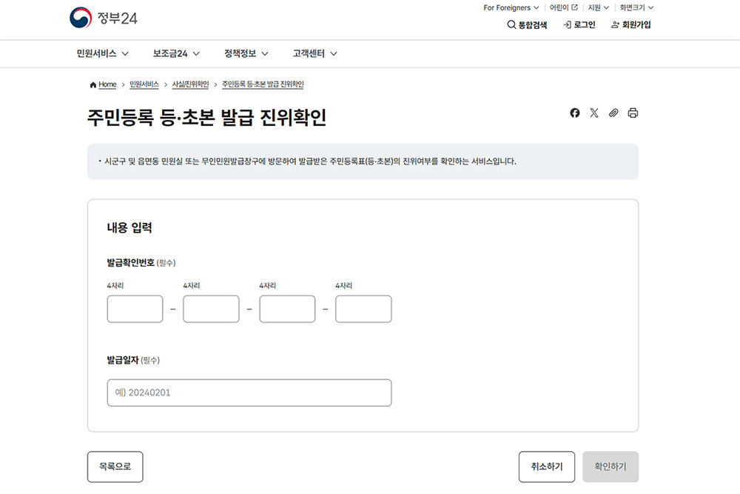740x494 pixels.
Task: Focus the 발급일자 date input field
Action: click(x=249, y=393)
